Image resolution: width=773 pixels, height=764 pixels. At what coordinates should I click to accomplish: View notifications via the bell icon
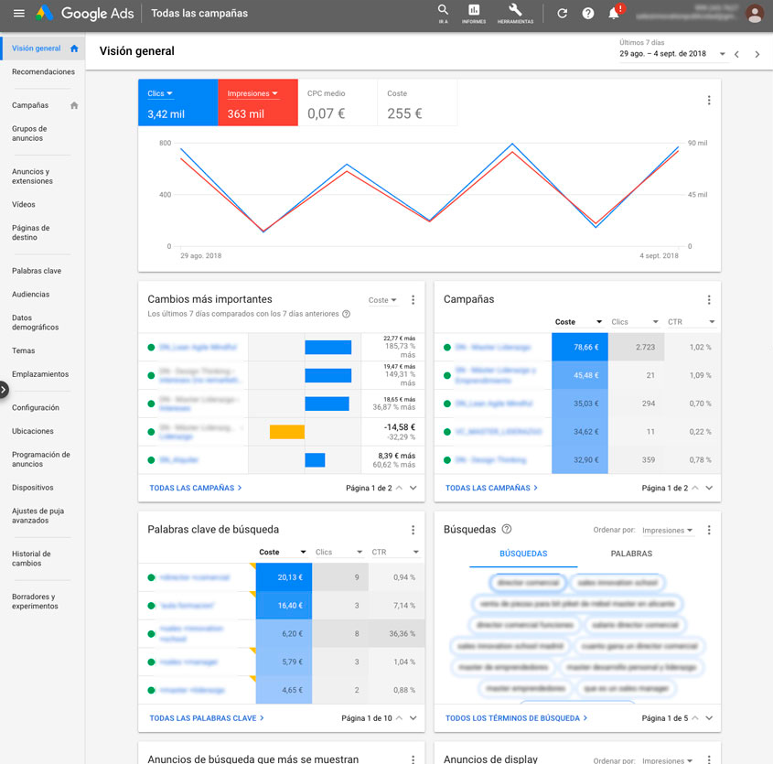(611, 14)
